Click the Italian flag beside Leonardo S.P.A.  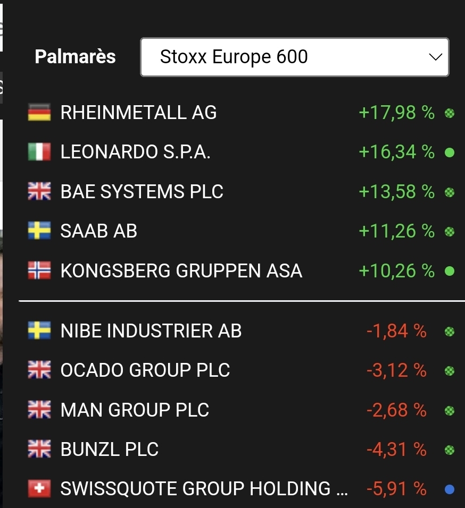tap(39, 153)
